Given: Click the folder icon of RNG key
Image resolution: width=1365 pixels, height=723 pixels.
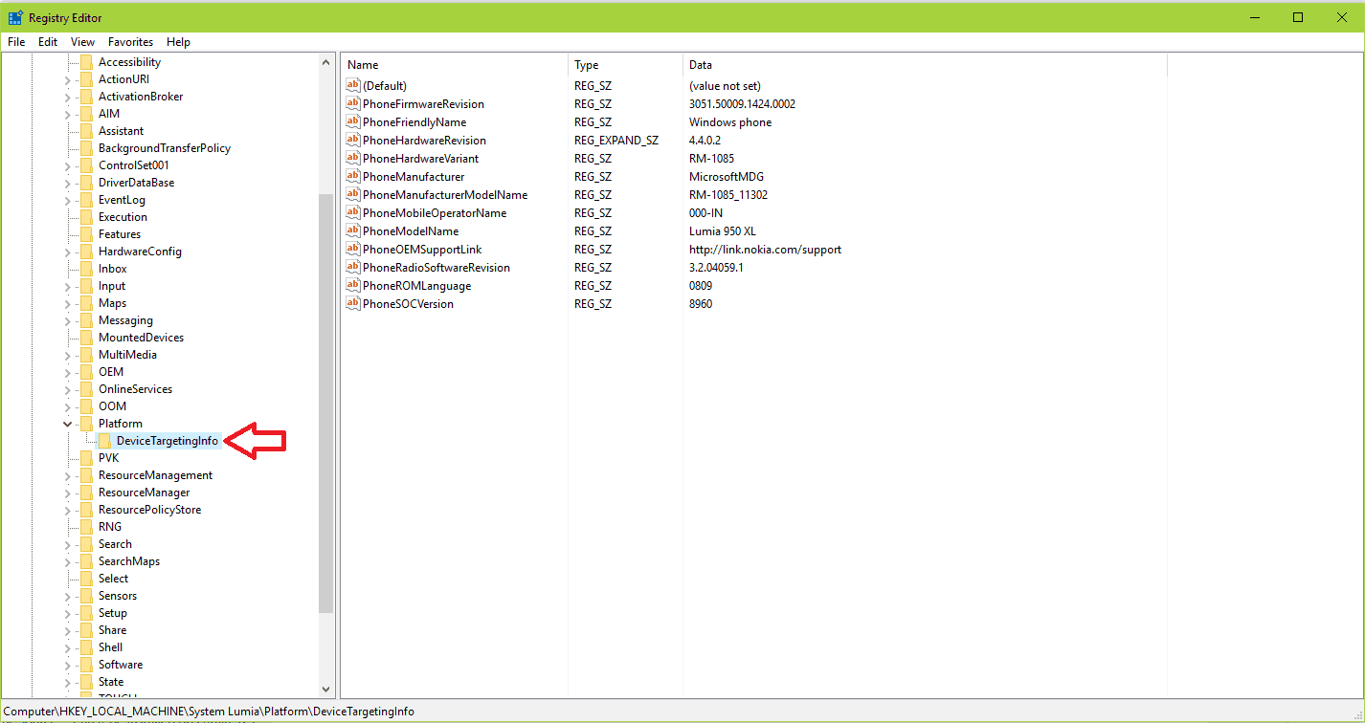Looking at the screenshot, I should (86, 527).
